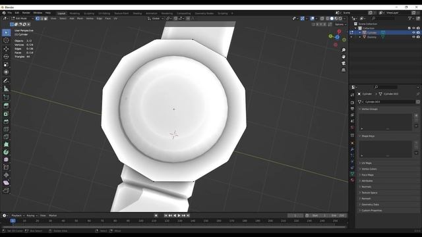Open the Playback menu in timeline
Screen dimensions: 422x237
point(18,215)
